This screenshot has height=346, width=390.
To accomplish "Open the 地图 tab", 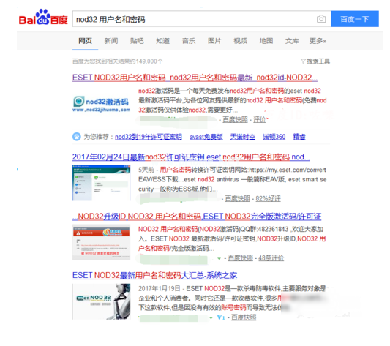I will (x=266, y=41).
